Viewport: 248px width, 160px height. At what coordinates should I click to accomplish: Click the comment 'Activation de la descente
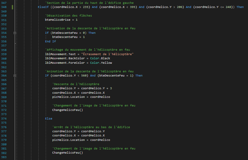(x=90, y=28)
